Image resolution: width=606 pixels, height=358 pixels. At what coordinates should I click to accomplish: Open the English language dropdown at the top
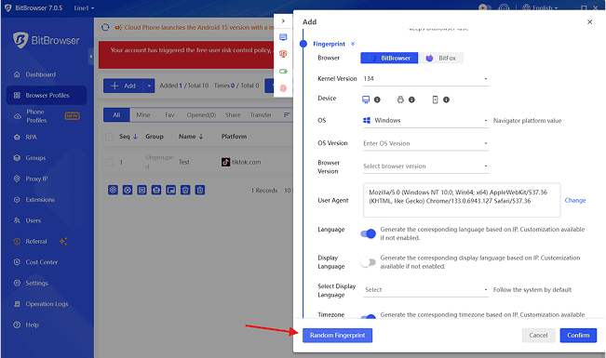[540, 7]
